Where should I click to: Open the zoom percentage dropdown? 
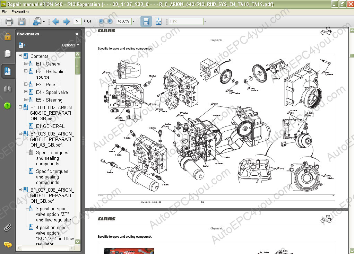coord(133,21)
